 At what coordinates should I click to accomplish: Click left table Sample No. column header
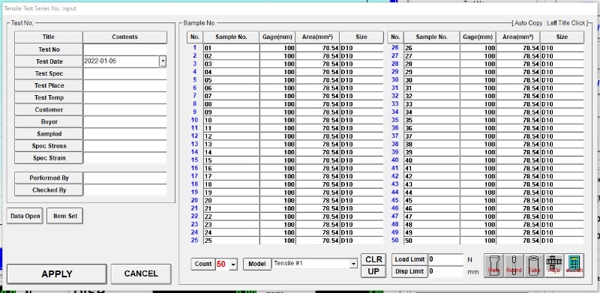click(231, 37)
